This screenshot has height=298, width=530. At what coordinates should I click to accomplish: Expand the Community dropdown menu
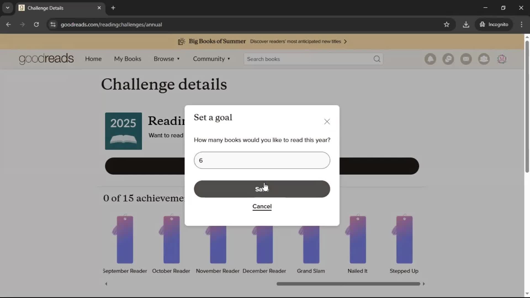211,59
